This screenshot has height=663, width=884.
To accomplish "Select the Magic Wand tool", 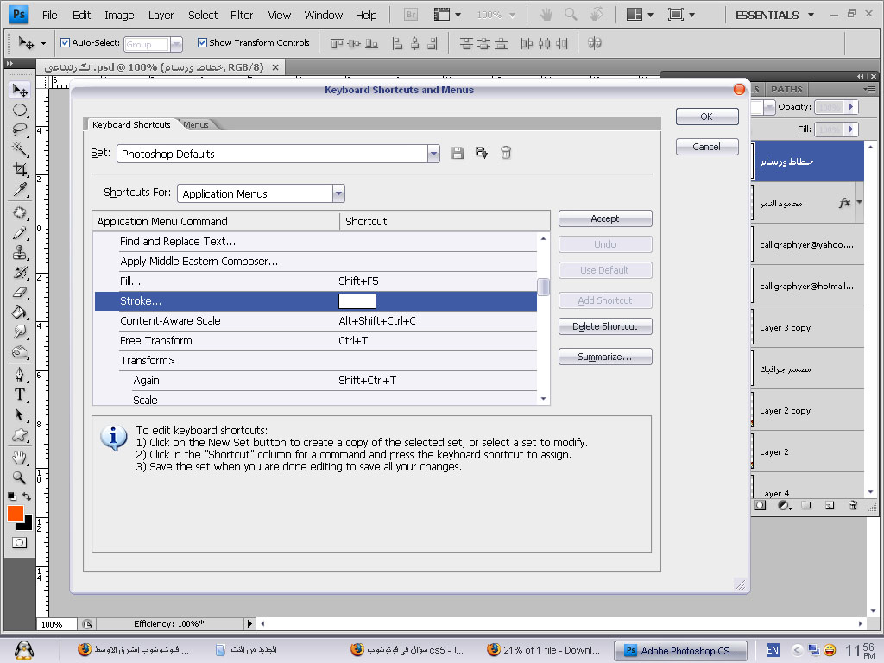I will [20, 148].
